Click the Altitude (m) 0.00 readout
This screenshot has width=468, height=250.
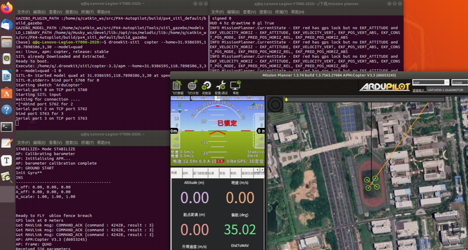194,198
